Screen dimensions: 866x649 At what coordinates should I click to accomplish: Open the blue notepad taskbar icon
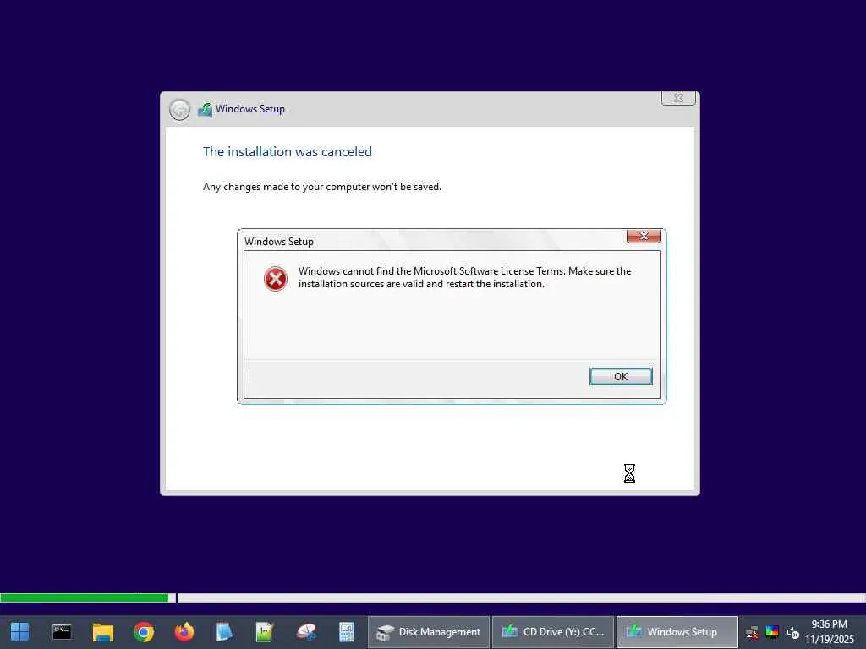point(224,632)
